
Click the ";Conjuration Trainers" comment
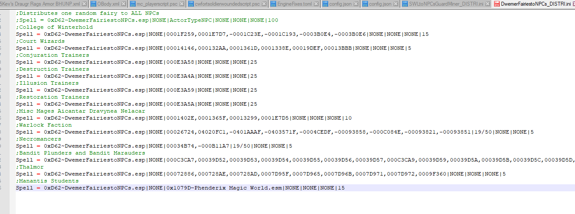(53, 55)
